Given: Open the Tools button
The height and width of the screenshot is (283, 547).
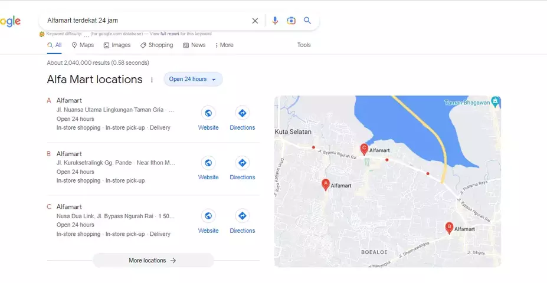Looking at the screenshot, I should [x=304, y=45].
